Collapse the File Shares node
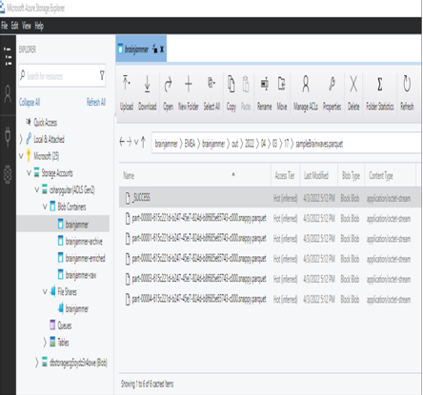 [45, 291]
